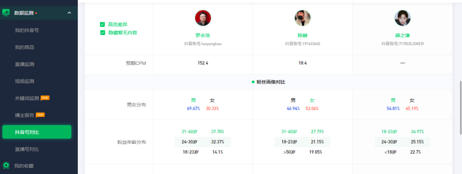Click the 粉丝年龄分布 row label
This screenshot has height=174, width=462.
coord(131,142)
